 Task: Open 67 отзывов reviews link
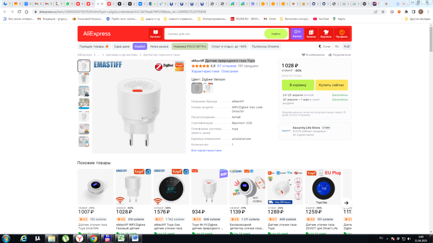pos(227,66)
